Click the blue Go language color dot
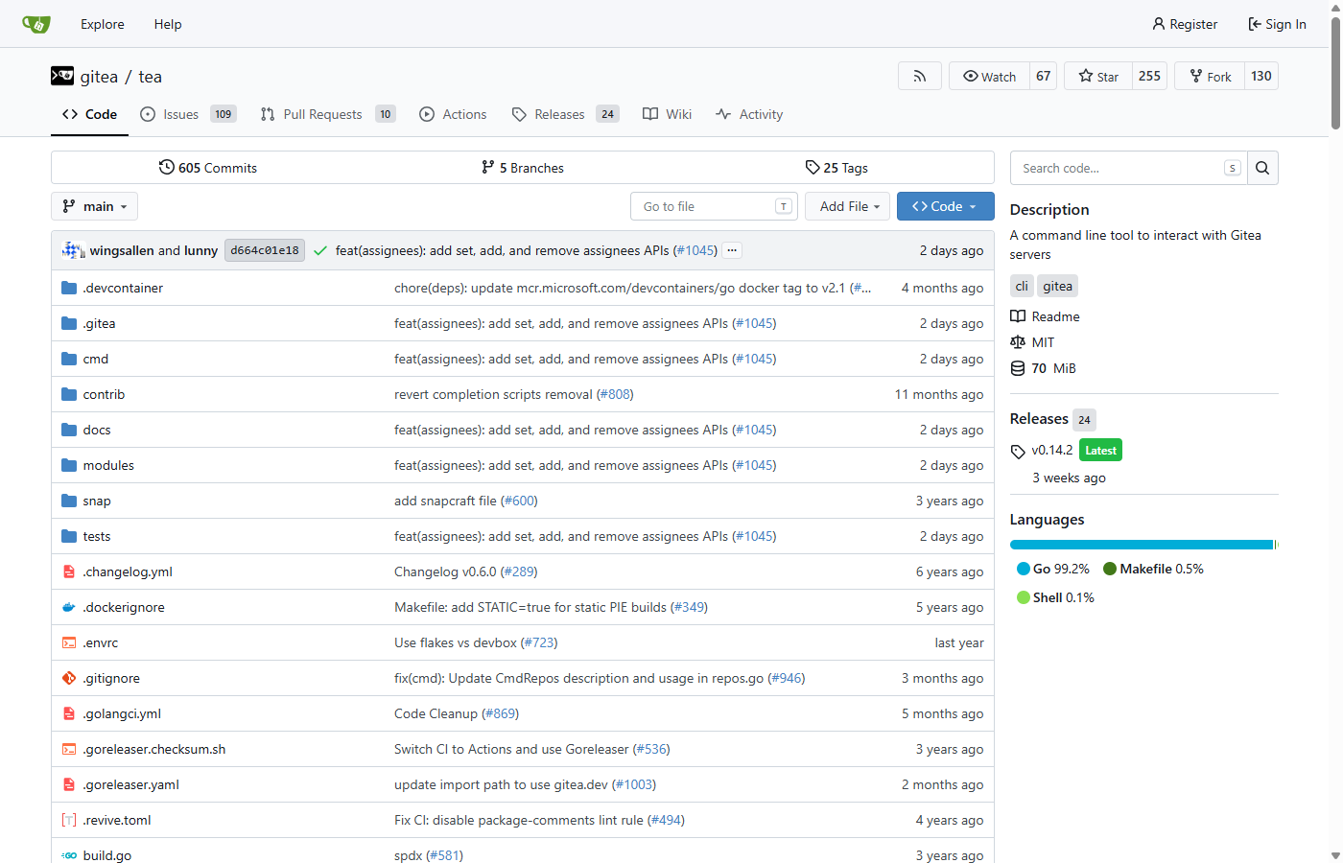 pyautogui.click(x=1023, y=569)
